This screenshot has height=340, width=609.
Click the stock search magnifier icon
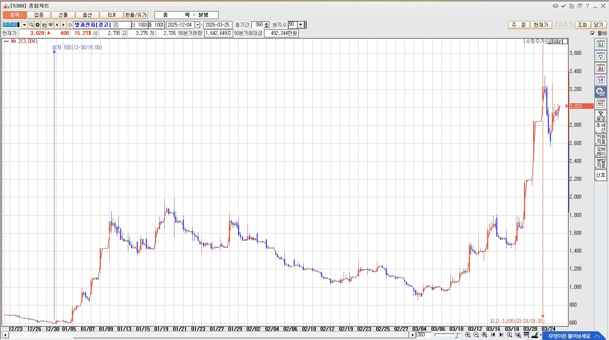pos(31,25)
